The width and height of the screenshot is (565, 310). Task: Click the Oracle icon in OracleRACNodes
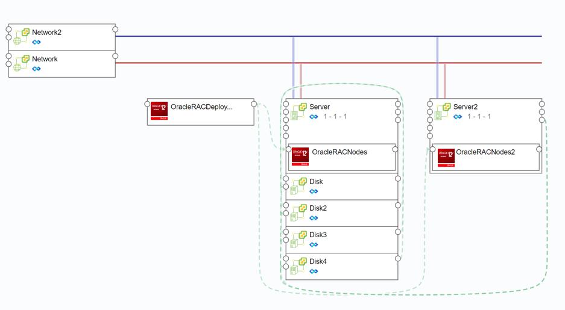(x=300, y=156)
